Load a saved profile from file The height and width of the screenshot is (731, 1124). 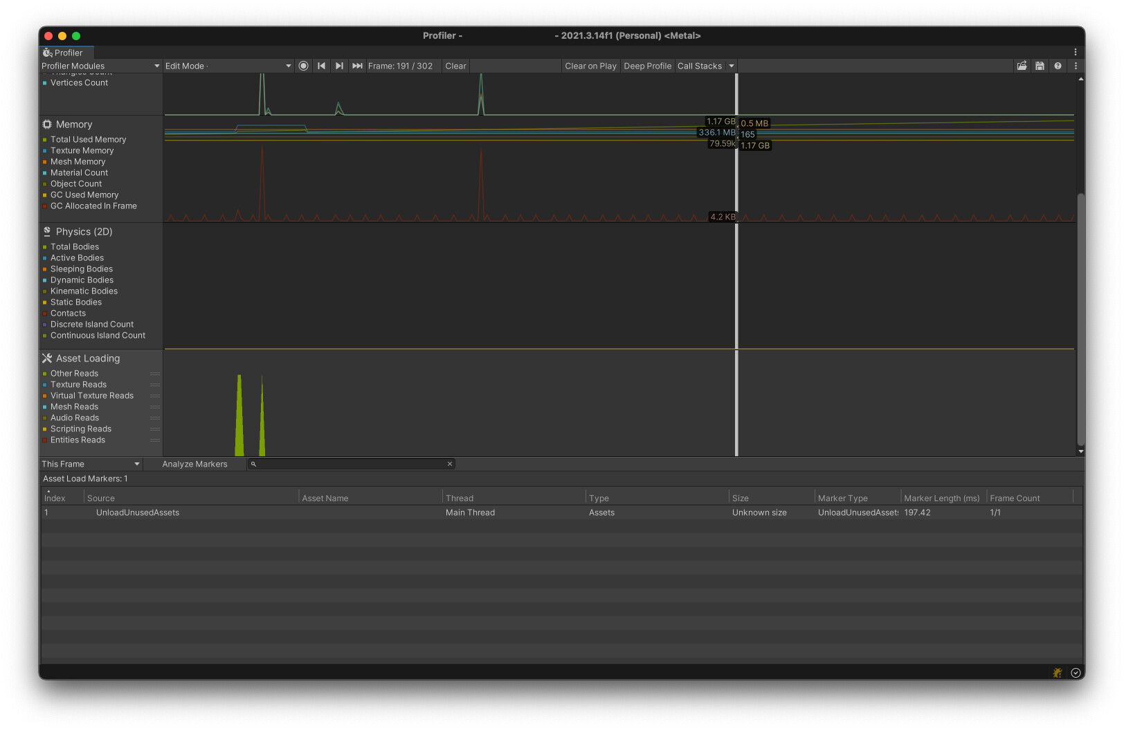coord(1022,66)
